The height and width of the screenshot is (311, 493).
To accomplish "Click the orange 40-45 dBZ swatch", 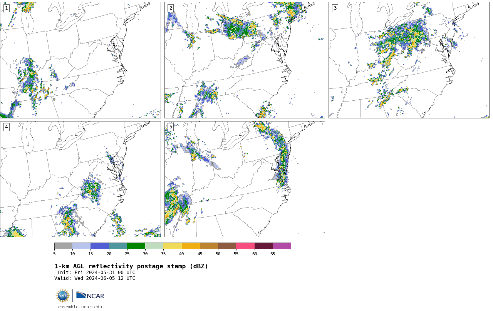I will [191, 246].
